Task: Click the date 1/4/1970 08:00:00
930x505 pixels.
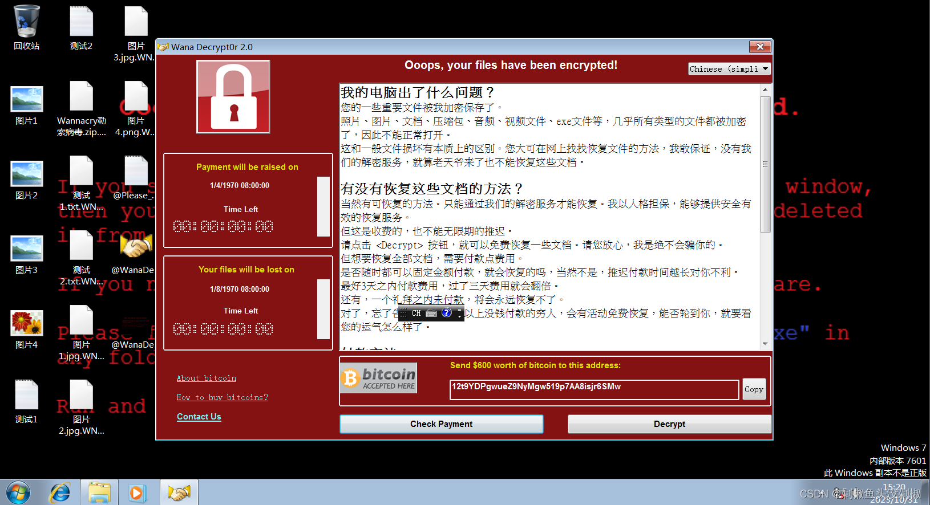Action: pos(240,185)
